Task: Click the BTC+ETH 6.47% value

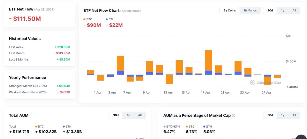Action: click(x=169, y=132)
